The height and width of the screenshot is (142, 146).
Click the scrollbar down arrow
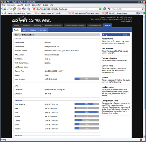(144, 137)
